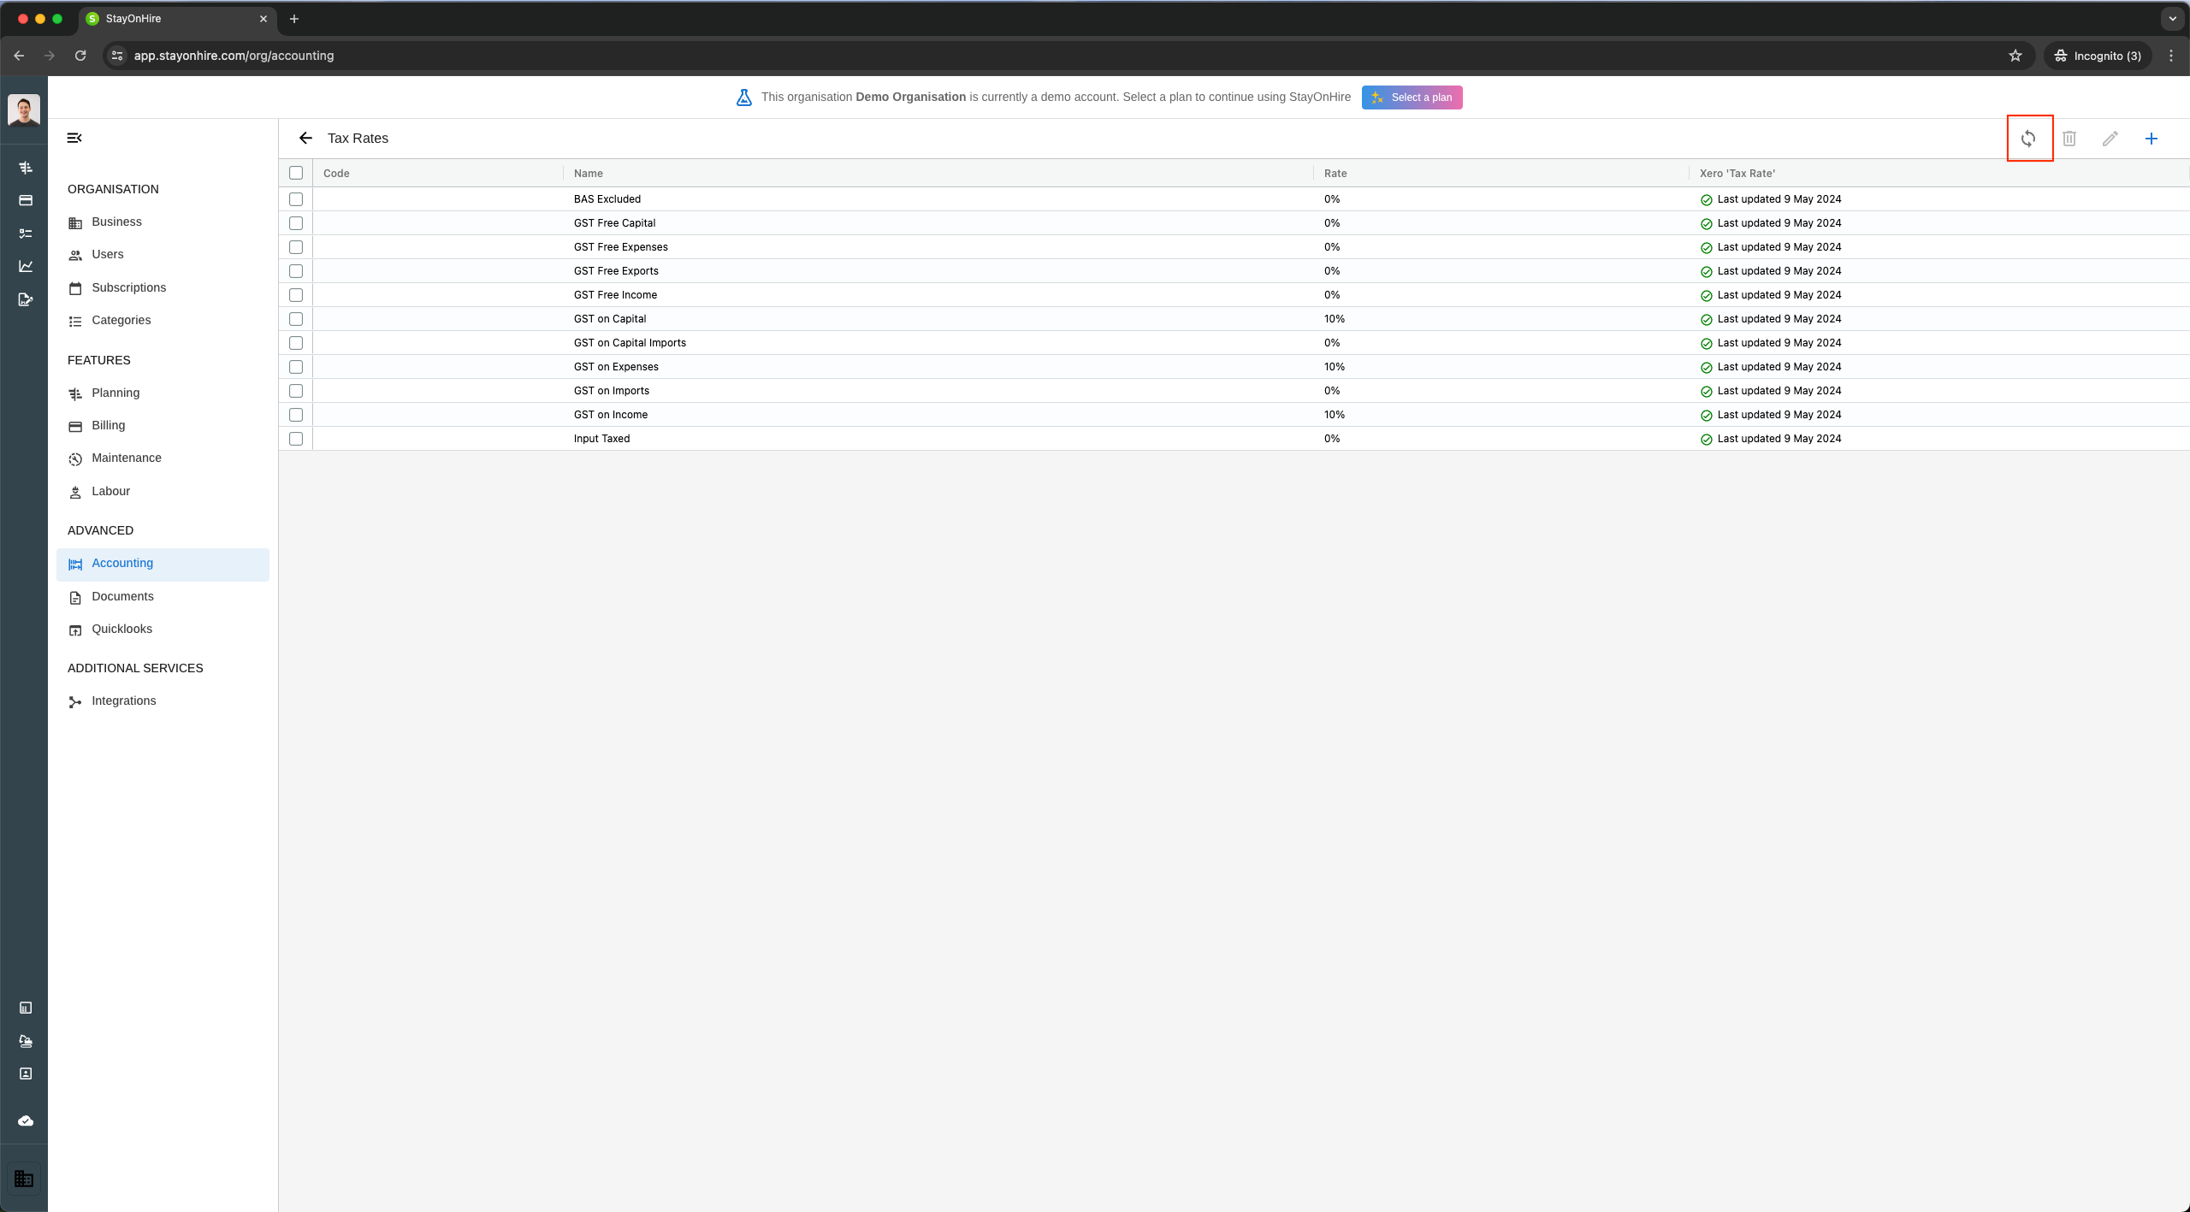Image resolution: width=2190 pixels, height=1212 pixels.
Task: Open the Subscriptions sidebar item
Action: click(x=128, y=287)
